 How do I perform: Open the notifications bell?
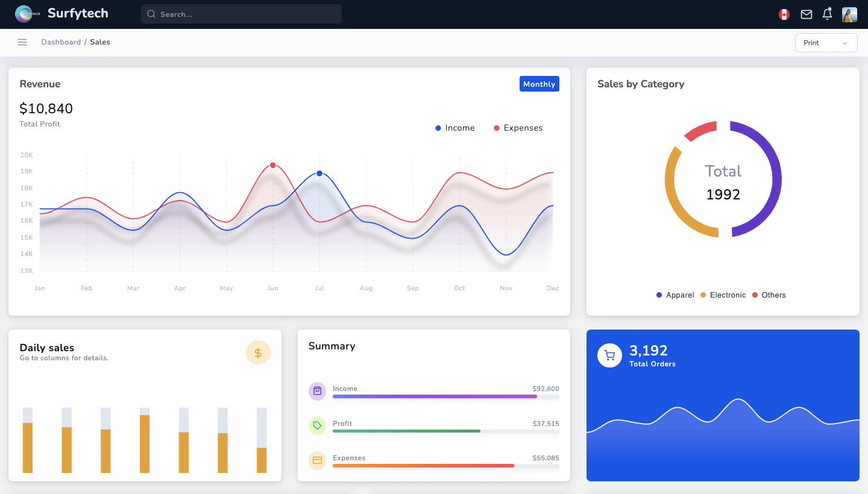click(x=826, y=14)
